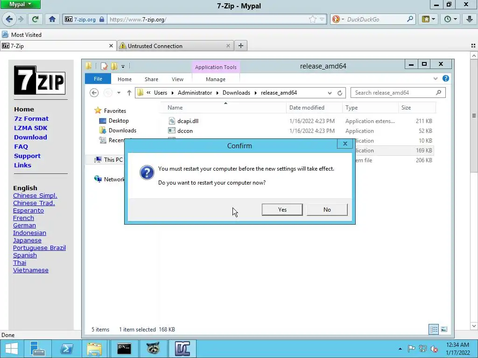Open the LZMA SDK link
This screenshot has width=478, height=358.
(x=31, y=128)
